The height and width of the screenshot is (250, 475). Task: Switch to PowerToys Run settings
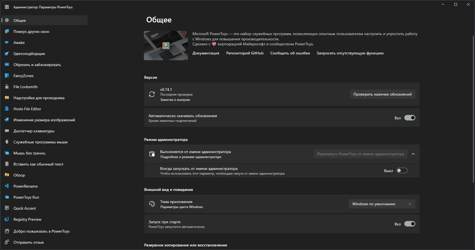click(44, 197)
